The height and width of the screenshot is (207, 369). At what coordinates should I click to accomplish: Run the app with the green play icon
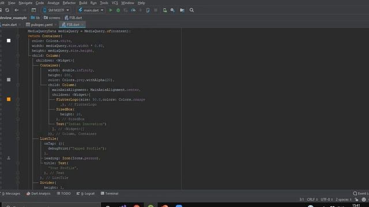pyautogui.click(x=111, y=10)
